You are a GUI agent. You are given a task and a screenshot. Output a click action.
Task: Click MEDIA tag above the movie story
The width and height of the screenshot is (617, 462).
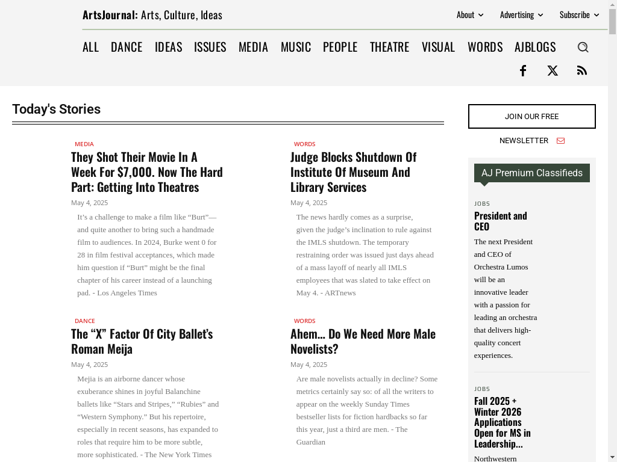[84, 144]
